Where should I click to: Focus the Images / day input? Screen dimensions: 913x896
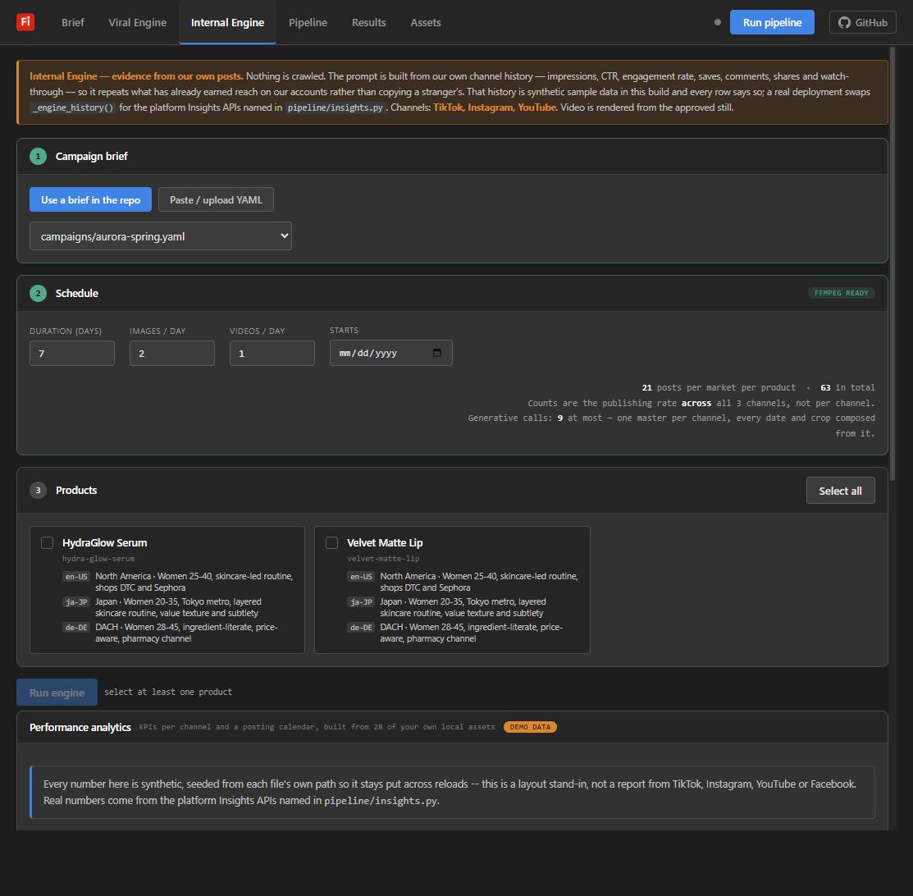pos(172,353)
